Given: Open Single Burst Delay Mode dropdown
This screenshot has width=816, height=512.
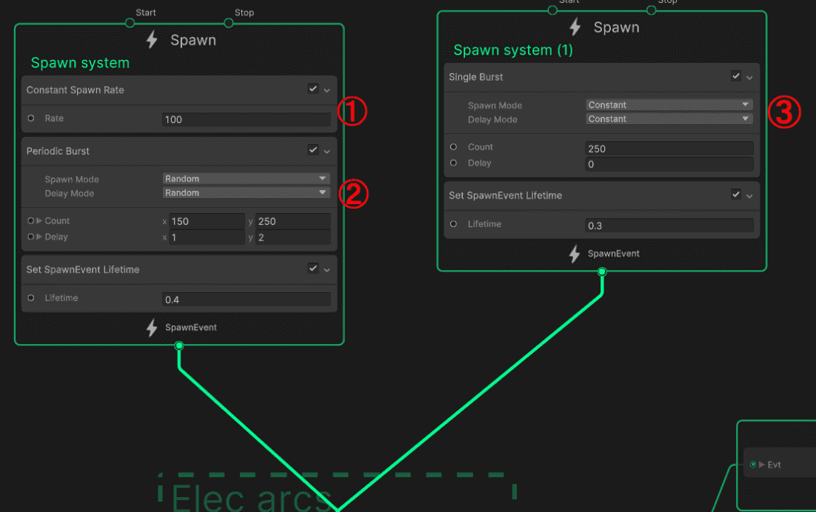Looking at the screenshot, I should (x=669, y=119).
